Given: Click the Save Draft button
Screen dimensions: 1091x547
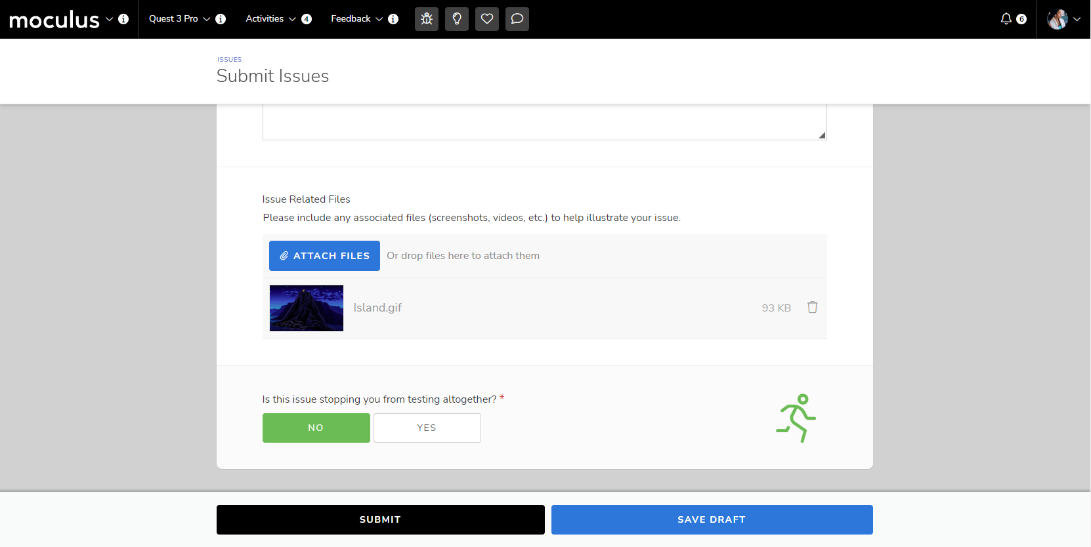Looking at the screenshot, I should [712, 519].
